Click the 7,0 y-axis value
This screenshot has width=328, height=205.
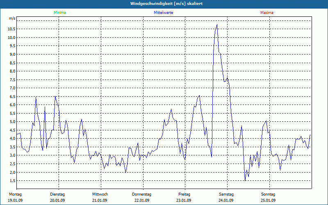[x=12, y=88]
